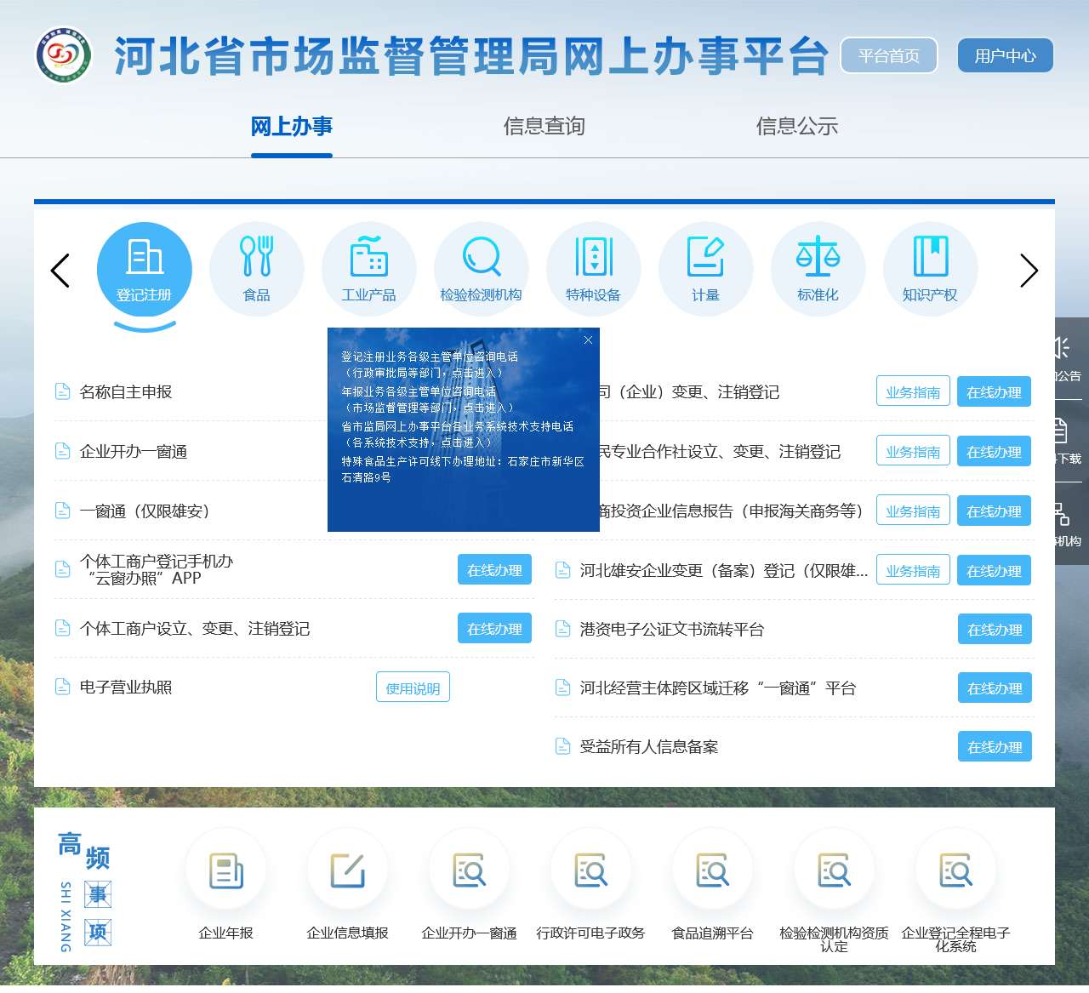
Task: Click 在线办理 for 个体工商户设立、变更、注销登记
Action: [494, 629]
